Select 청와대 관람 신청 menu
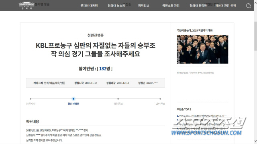The height and width of the screenshot is (144, 257). coord(226,6)
